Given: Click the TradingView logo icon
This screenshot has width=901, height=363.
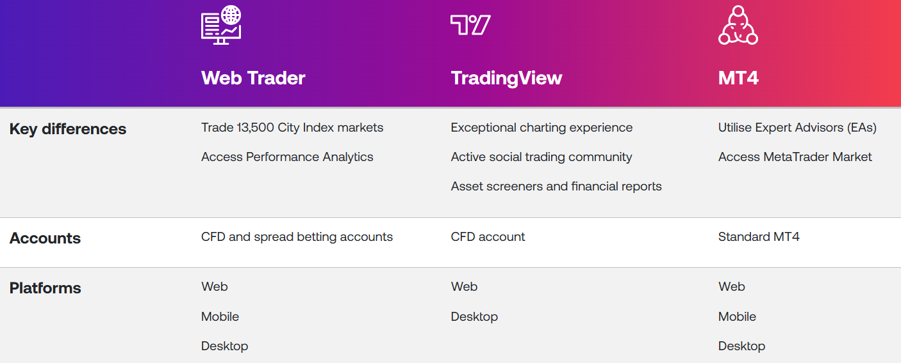Looking at the screenshot, I should coord(470,25).
